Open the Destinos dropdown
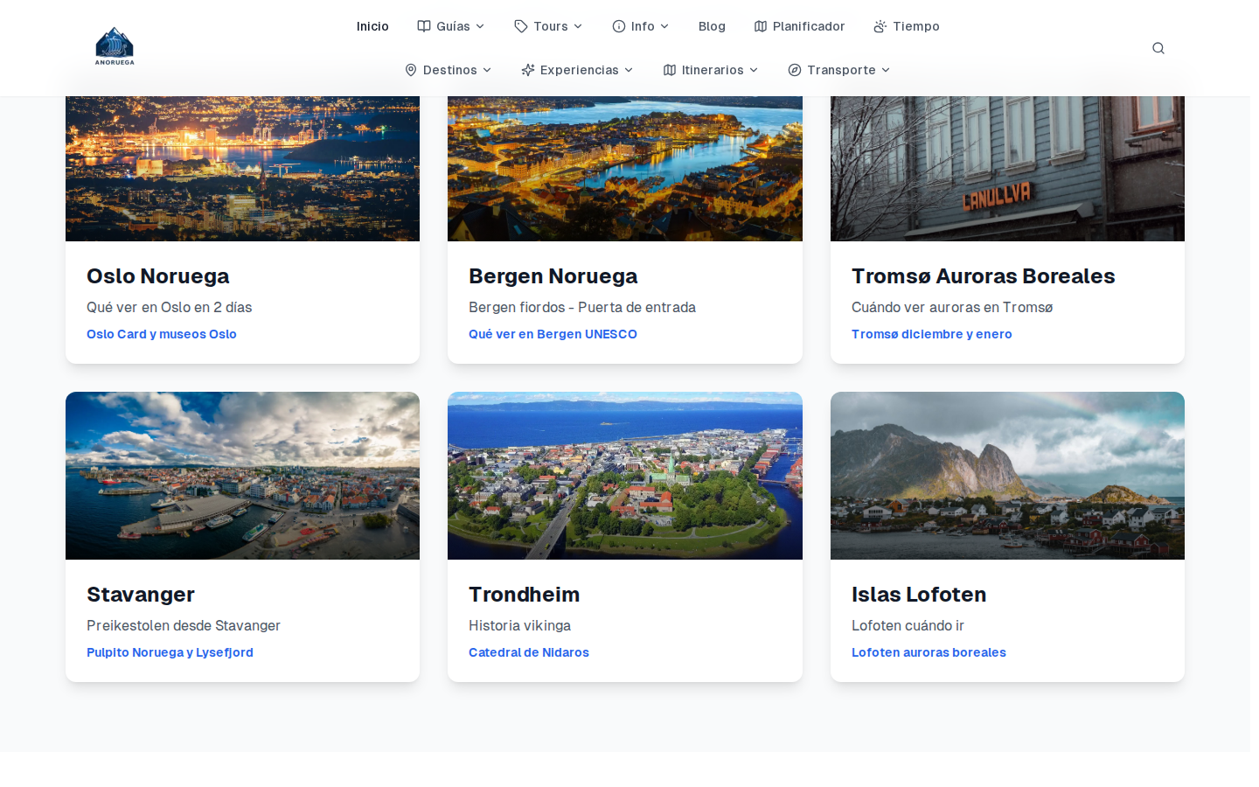 point(448,69)
